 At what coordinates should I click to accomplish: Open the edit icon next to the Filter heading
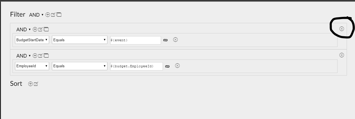coord(53,15)
